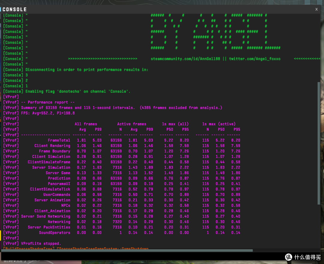Click the Client Rendering row label
324x264 pixels.
coord(52,145)
